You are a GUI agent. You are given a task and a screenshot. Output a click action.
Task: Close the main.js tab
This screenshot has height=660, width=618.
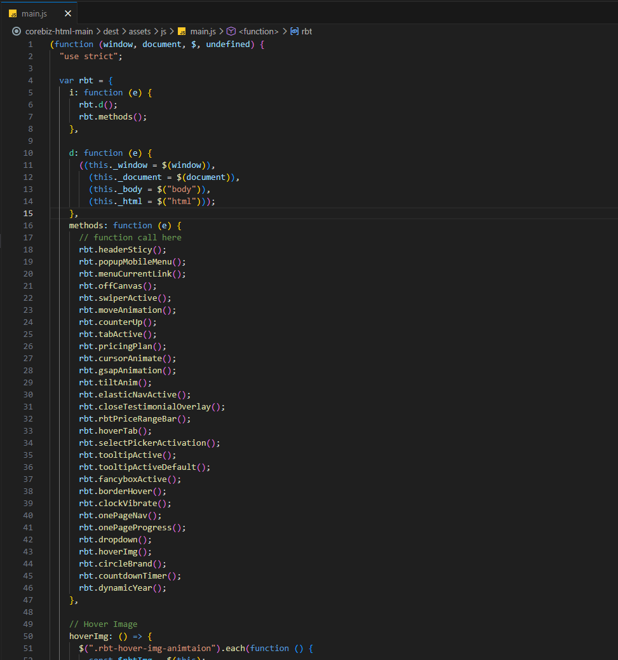(x=68, y=13)
